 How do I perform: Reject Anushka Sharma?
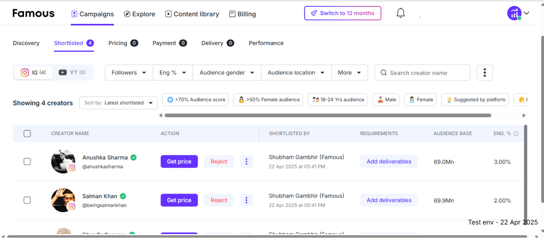coord(219,161)
